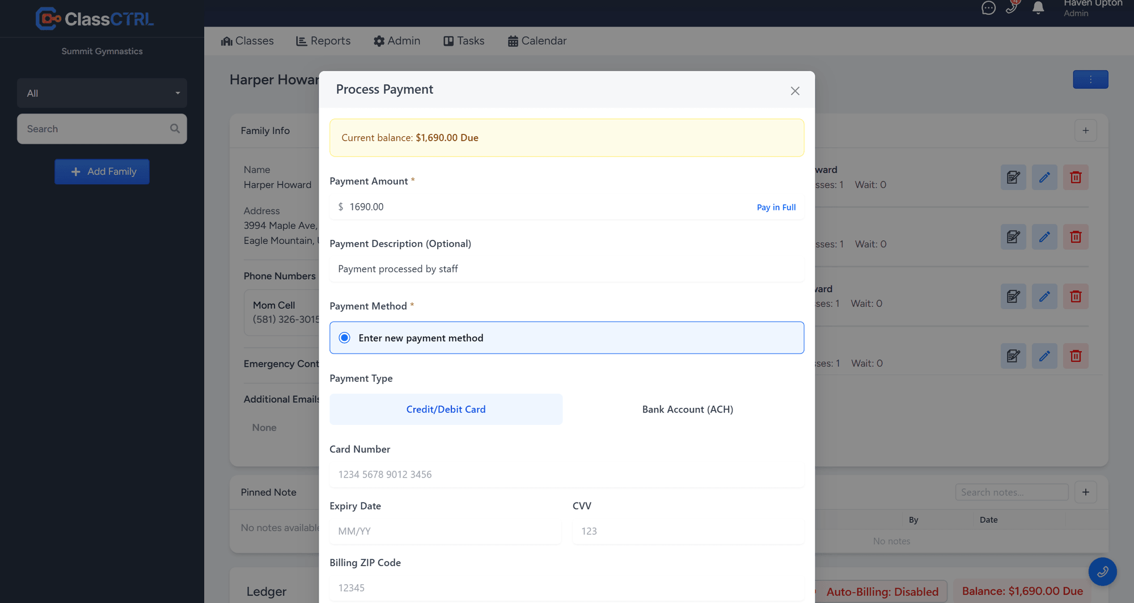The height and width of the screenshot is (603, 1134).
Task: Click the pencil edit icon on first student row
Action: point(1044,178)
